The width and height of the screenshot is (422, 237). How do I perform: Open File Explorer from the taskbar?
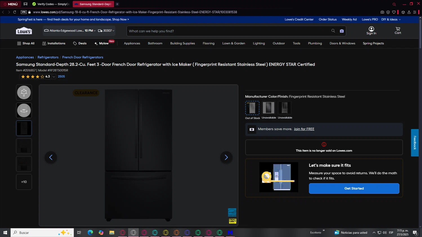[x=112, y=233]
